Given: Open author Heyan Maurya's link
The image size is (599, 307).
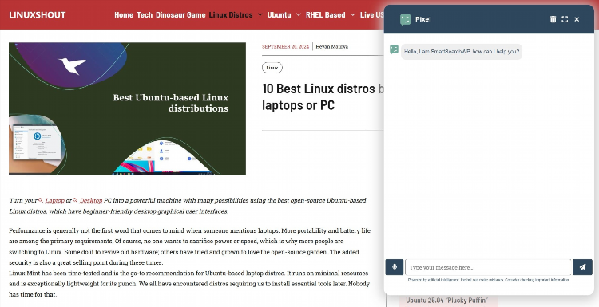Looking at the screenshot, I should (331, 46).
